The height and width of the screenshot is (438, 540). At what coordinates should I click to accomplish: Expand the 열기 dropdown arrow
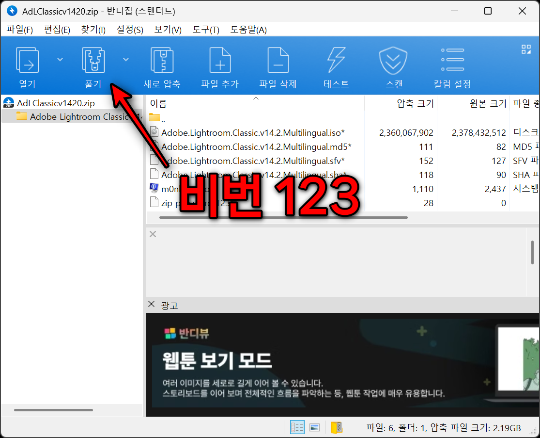(60, 60)
